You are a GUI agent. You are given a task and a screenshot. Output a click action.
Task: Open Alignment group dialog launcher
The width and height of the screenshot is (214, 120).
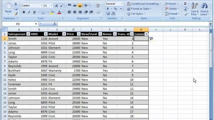pos(101,18)
